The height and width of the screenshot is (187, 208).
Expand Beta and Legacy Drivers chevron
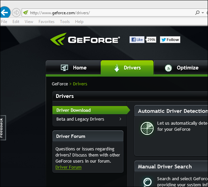pyautogui.click(x=120, y=119)
